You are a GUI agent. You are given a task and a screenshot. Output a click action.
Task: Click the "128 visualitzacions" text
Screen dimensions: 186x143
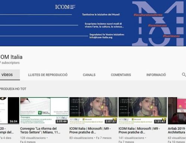click(33, 138)
